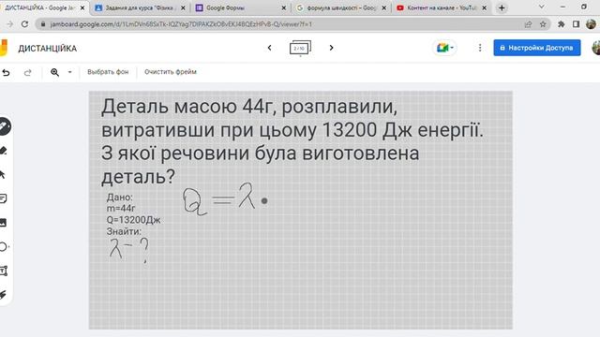Open the browser extensions puzzle icon
600x337 pixels.
click(x=562, y=24)
